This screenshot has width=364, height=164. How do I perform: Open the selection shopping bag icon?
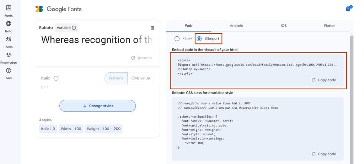pyautogui.click(x=349, y=9)
